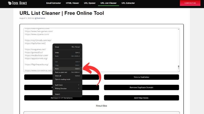This screenshot has height=114, width=204.
Task: Click the Remove Duplicate Domain button
Action: pyautogui.click(x=142, y=87)
